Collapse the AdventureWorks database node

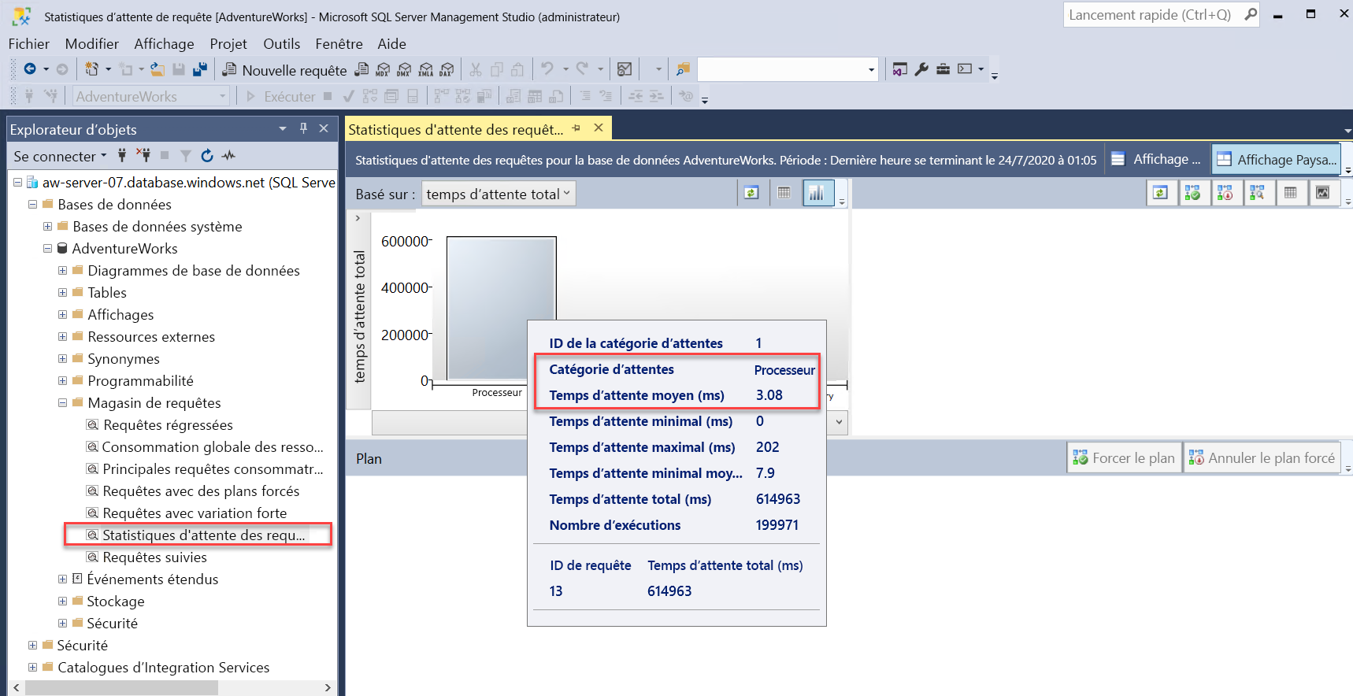point(47,248)
